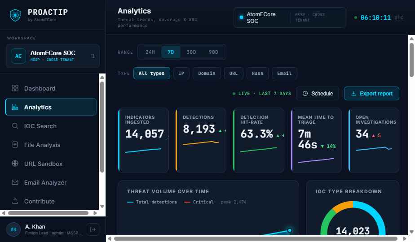The image size is (415, 242).
Task: Go to File Analysis
Action: tap(51, 145)
